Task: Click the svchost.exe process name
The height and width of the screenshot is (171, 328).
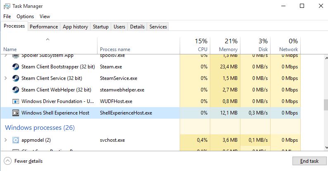Action: click(112, 140)
